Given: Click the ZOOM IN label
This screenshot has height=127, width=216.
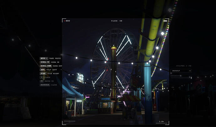Looking at the screenshot, I should coord(55,62).
